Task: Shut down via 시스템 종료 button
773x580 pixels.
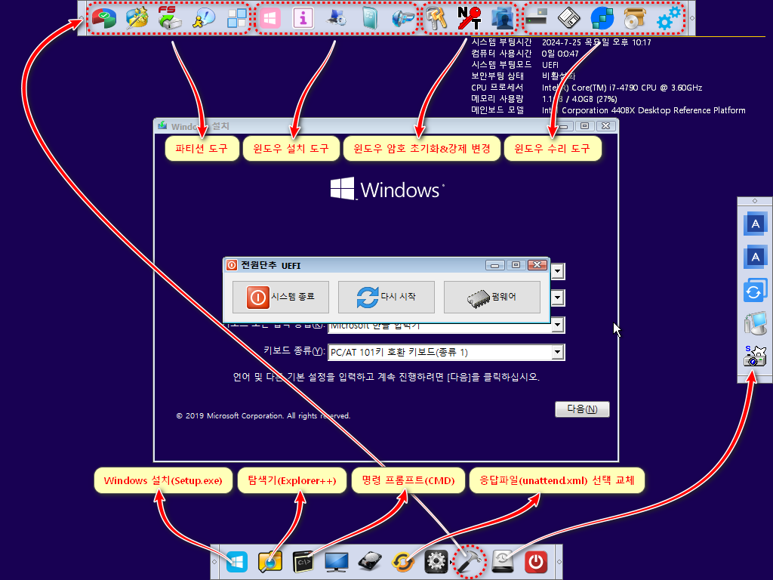Action: (281, 297)
